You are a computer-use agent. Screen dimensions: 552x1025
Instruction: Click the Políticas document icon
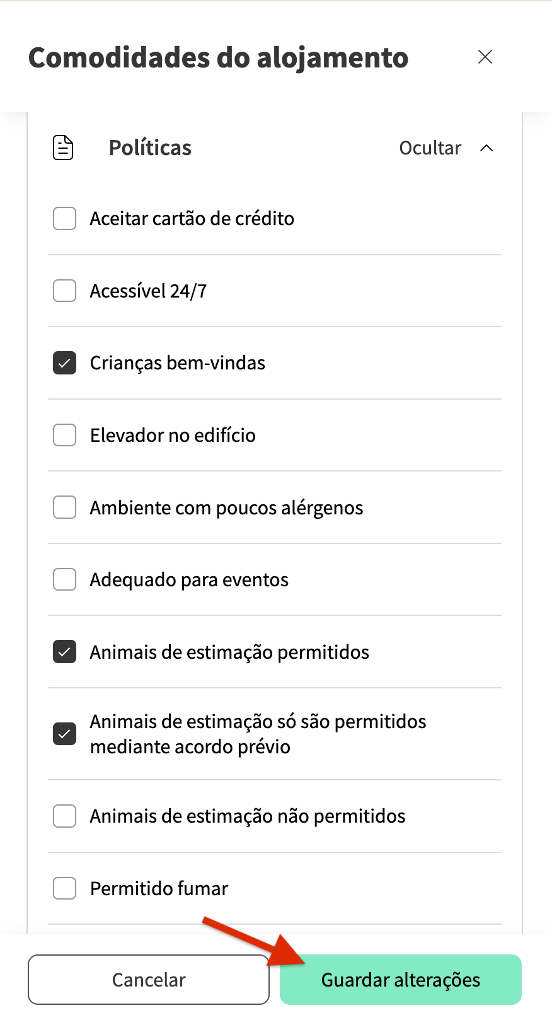click(63, 148)
